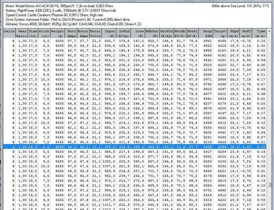Select the first row with time 5:15
This screenshot has width=274, height=210.
[x=135, y=41]
